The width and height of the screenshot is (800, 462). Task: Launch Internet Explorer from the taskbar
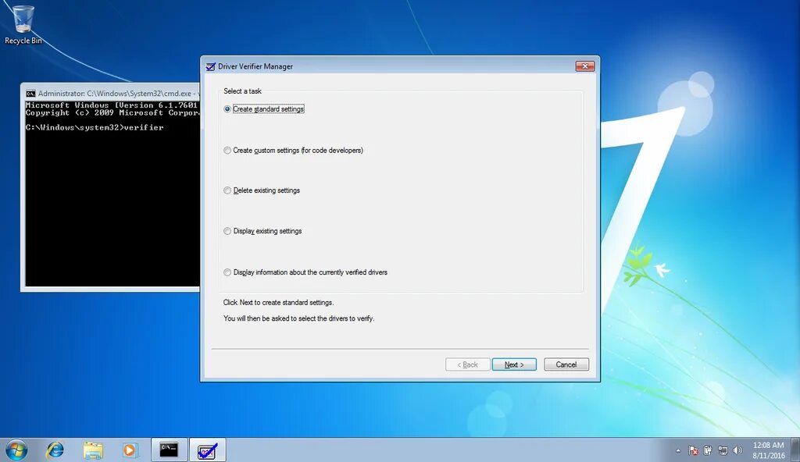point(55,450)
